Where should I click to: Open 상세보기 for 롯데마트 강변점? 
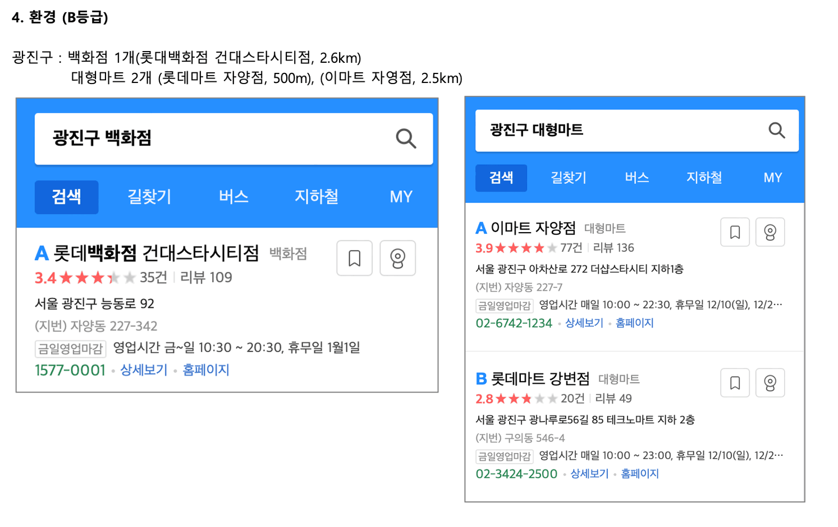pos(589,474)
